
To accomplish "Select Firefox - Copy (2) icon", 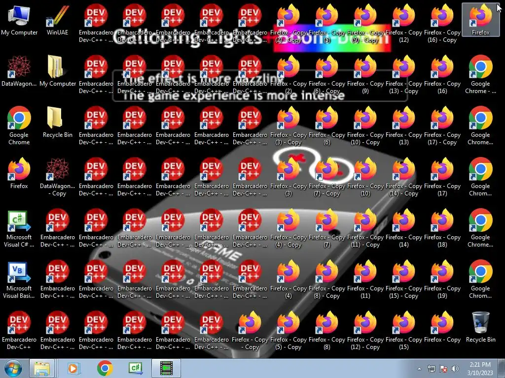I will point(288,75).
